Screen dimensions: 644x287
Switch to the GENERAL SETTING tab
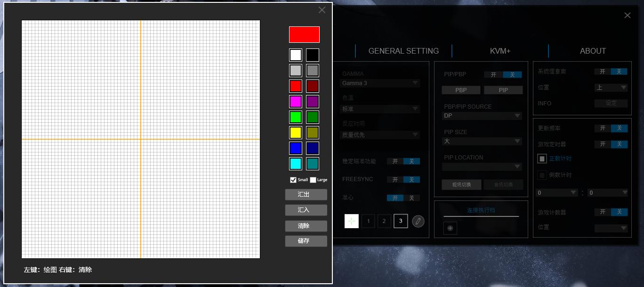coord(403,51)
